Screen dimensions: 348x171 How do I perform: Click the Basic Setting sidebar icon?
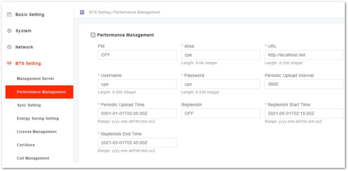point(9,15)
